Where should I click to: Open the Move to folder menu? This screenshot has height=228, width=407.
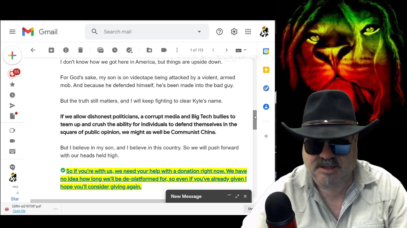pos(149,50)
